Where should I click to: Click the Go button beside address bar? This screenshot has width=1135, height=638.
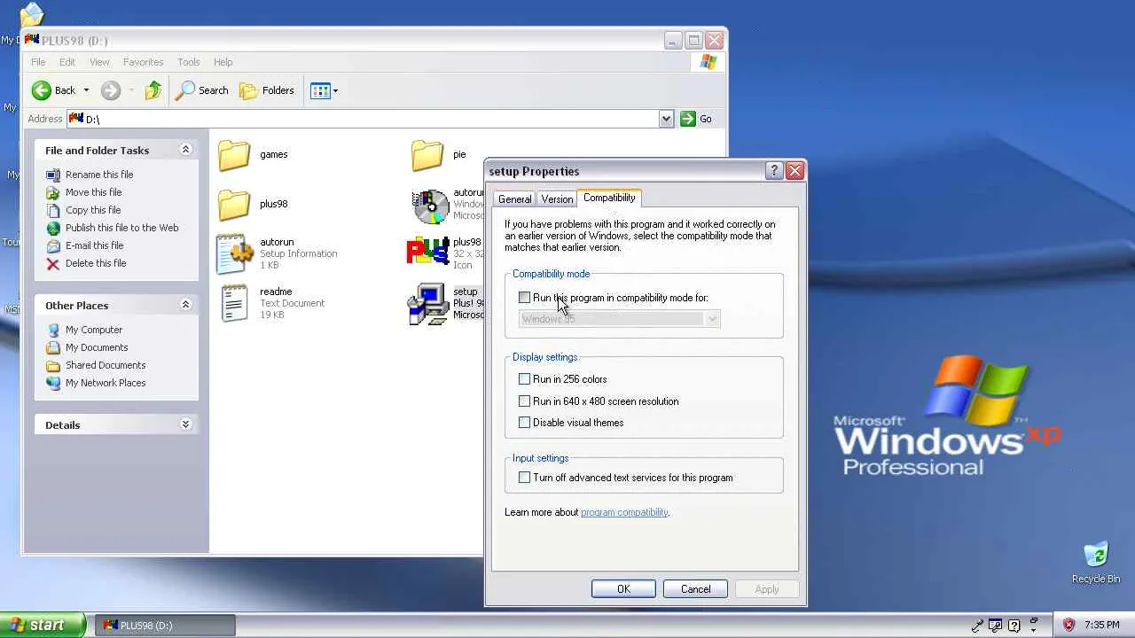(x=696, y=119)
